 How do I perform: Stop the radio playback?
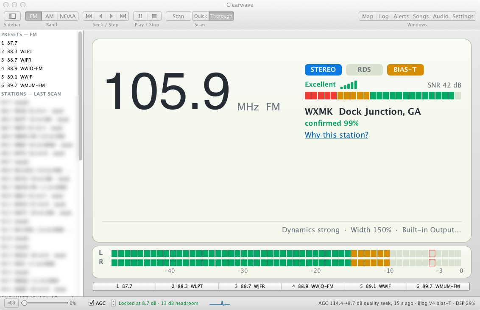click(154, 16)
